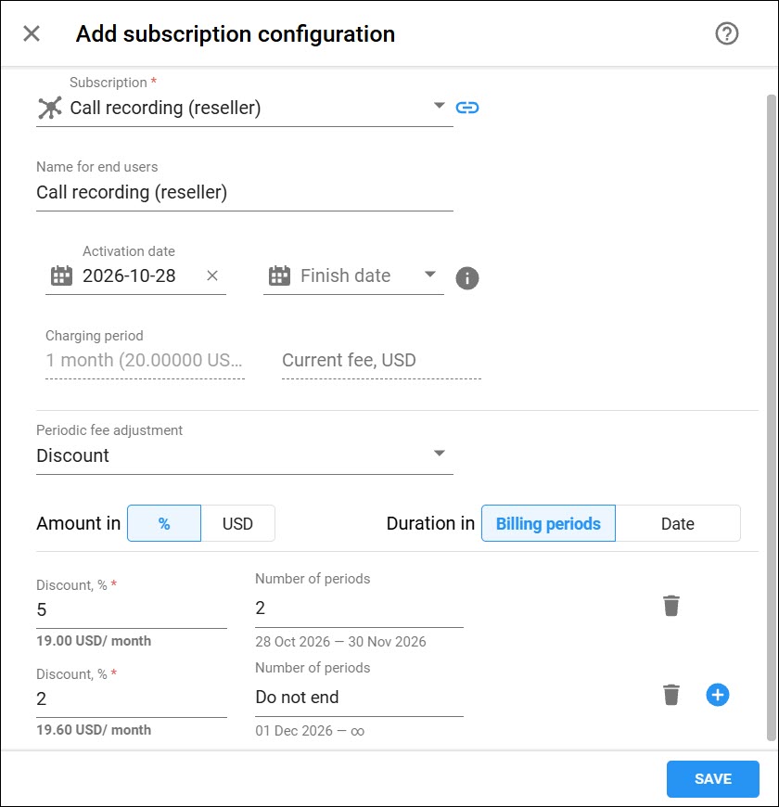
Task: Click the subscription link chain icon
Action: 467,108
